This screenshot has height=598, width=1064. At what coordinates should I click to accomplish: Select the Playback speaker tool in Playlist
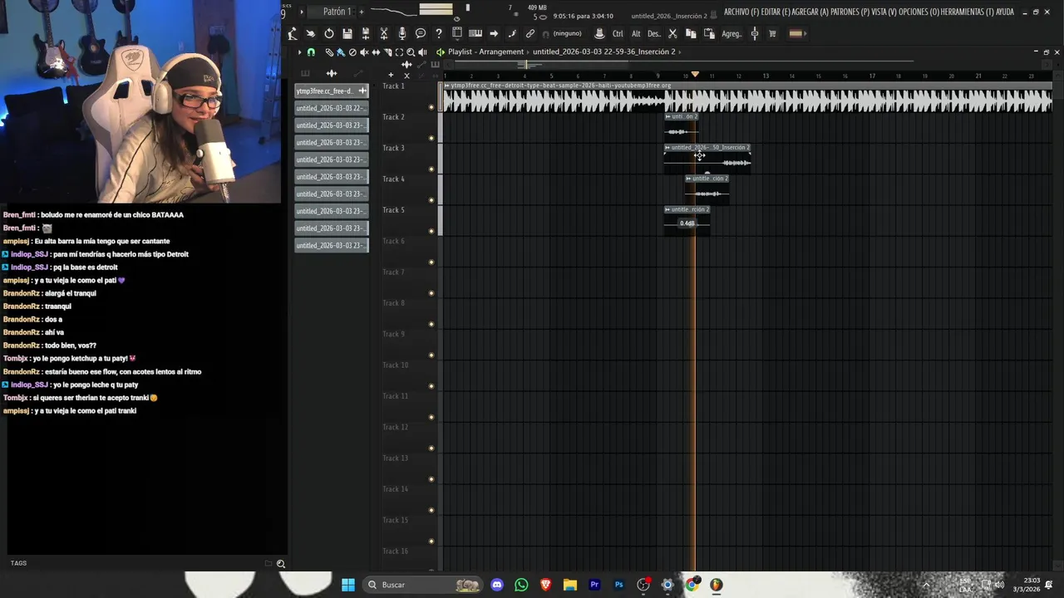(422, 51)
